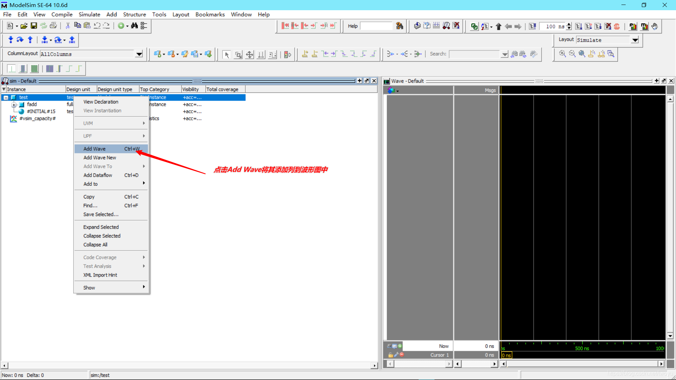Click the Find binoculars icon
This screenshot has height=380, width=676.
click(x=134, y=26)
